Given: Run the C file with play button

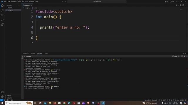Looking at the screenshot, I should point(177,5).
